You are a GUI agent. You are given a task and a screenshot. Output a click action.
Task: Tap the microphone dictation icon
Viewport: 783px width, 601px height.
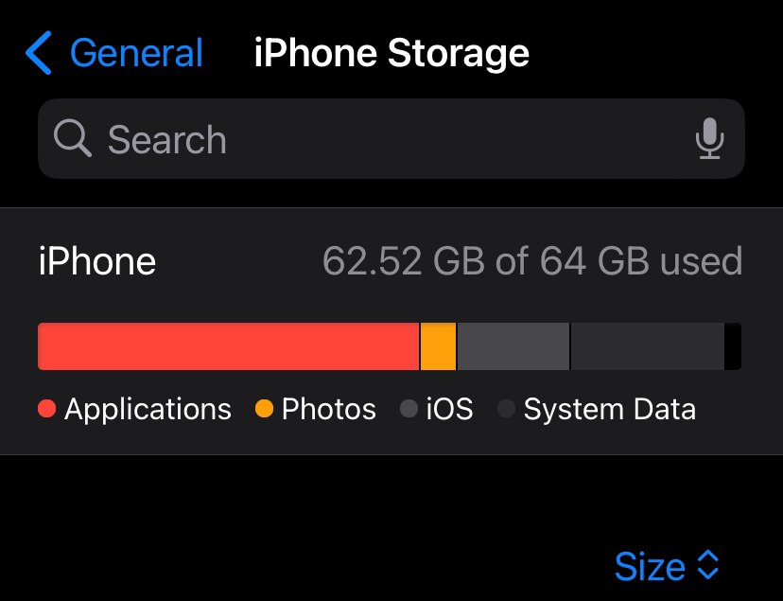click(709, 140)
